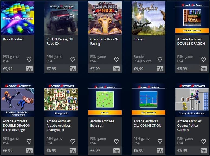This screenshot has width=210, height=156.
Task: Add Cosmo Police Galivan to cart
Action: point(204,151)
